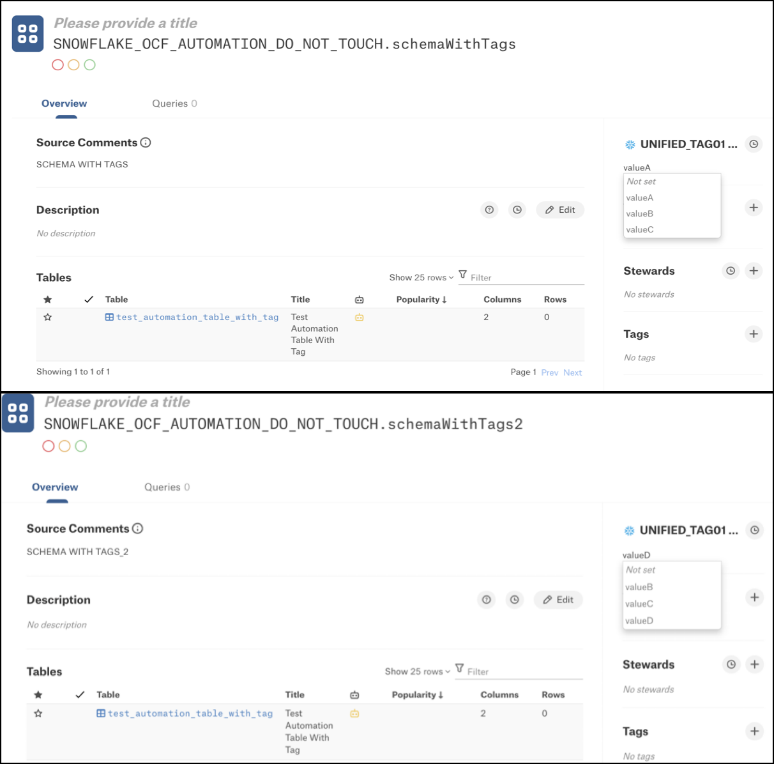This screenshot has width=774, height=764.
Task: Click 'Please provide a title' placeholder for schemaWithTags
Action: coord(126,23)
